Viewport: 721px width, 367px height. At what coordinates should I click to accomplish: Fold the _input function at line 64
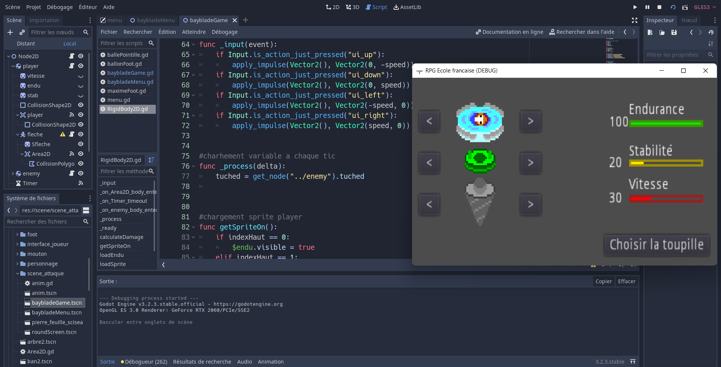pos(193,45)
